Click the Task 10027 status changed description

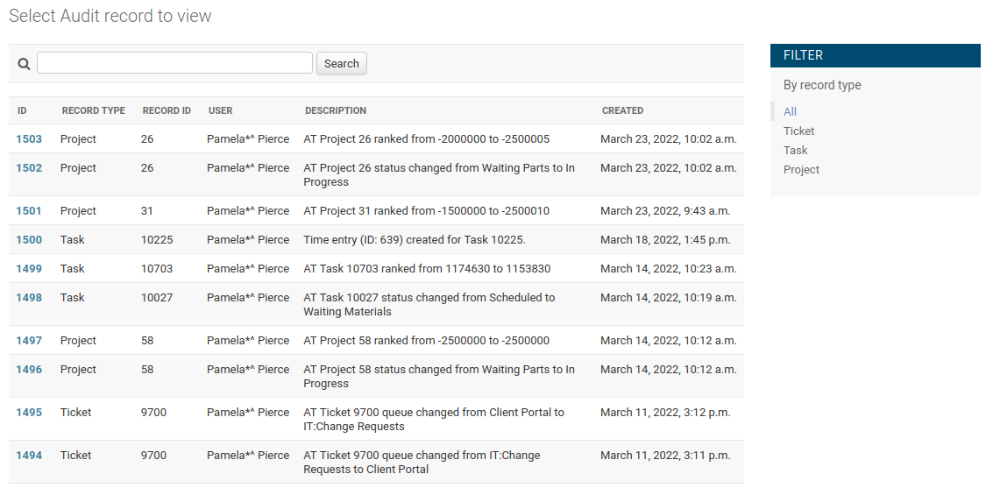[x=429, y=304]
